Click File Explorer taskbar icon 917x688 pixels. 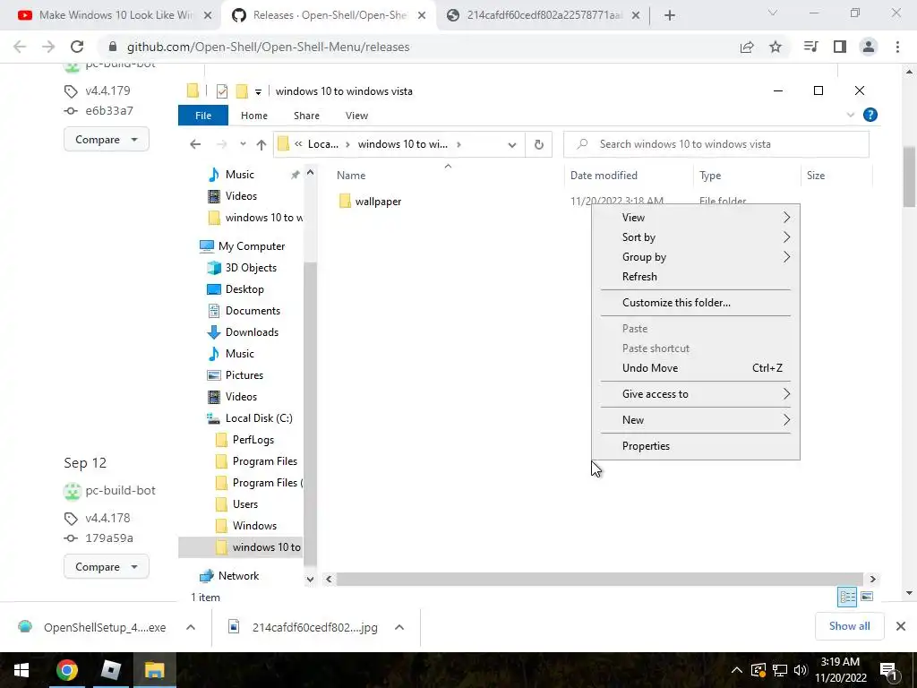coord(154,670)
